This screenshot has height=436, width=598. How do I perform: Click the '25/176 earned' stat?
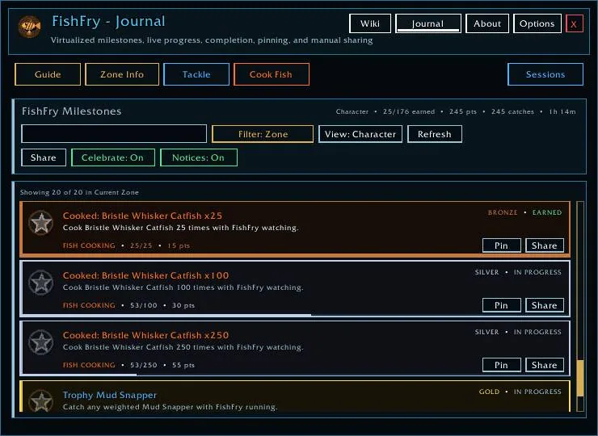(x=409, y=111)
